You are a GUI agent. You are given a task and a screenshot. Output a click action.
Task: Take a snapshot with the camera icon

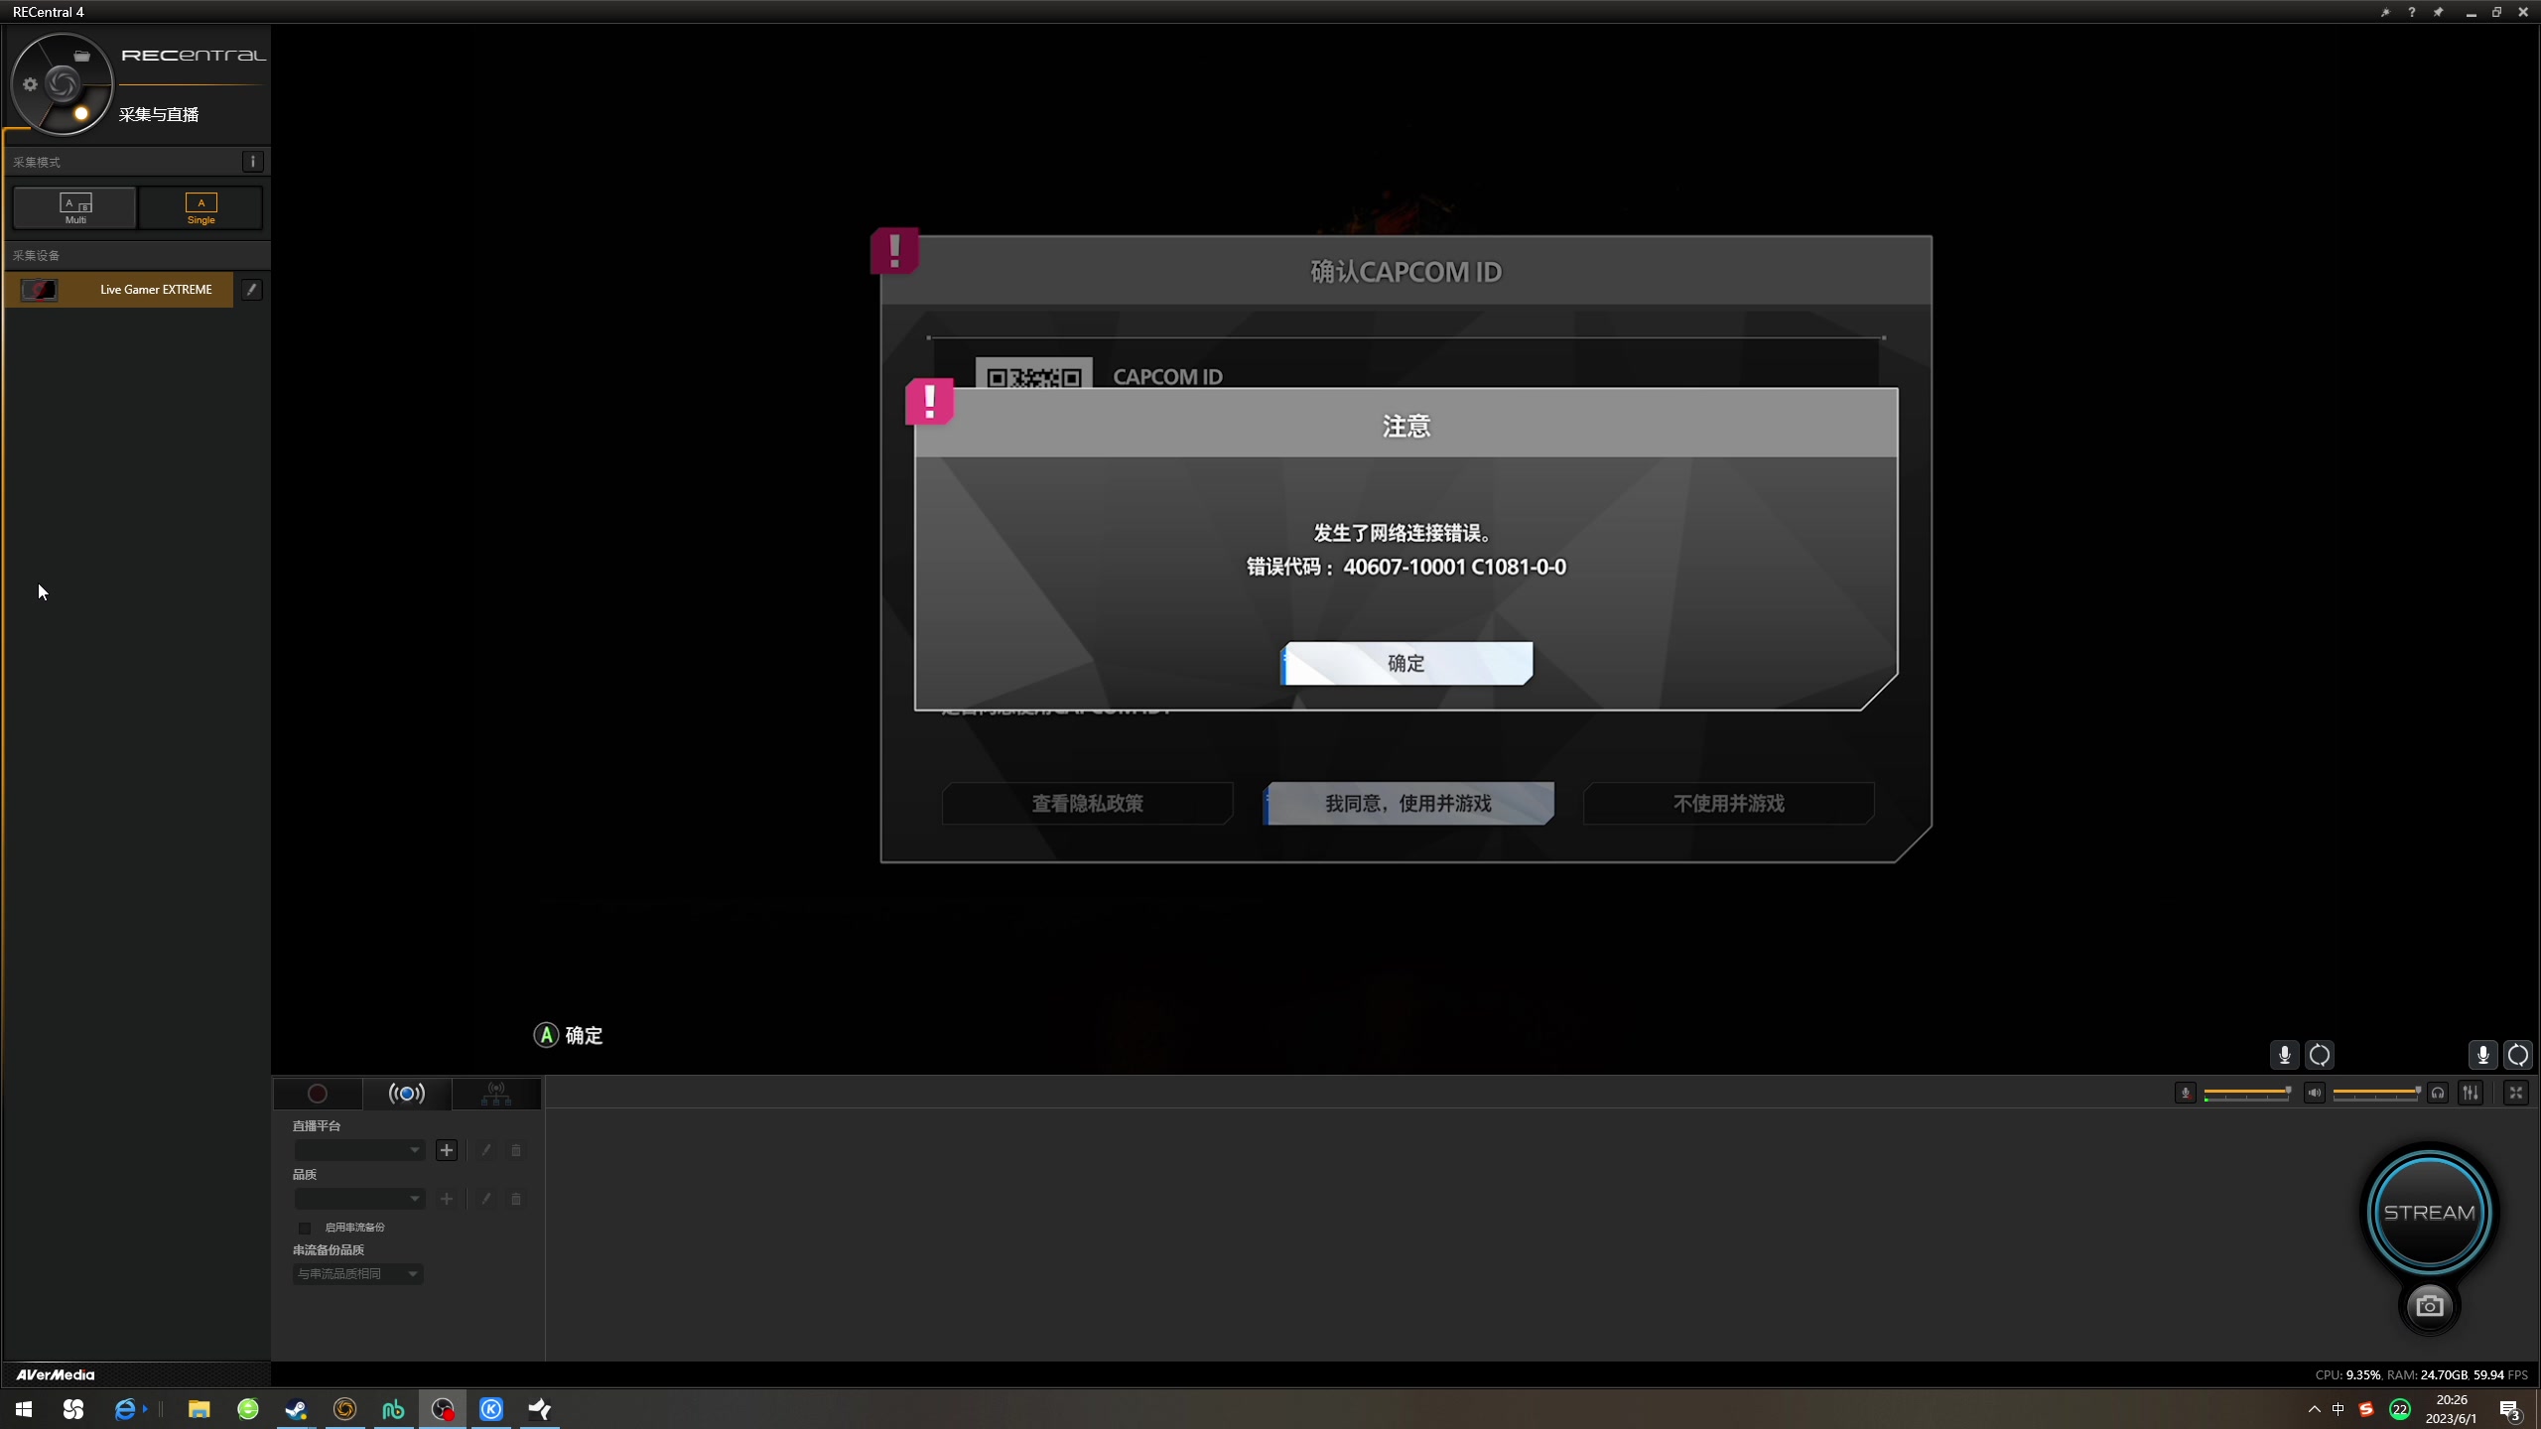2430,1306
